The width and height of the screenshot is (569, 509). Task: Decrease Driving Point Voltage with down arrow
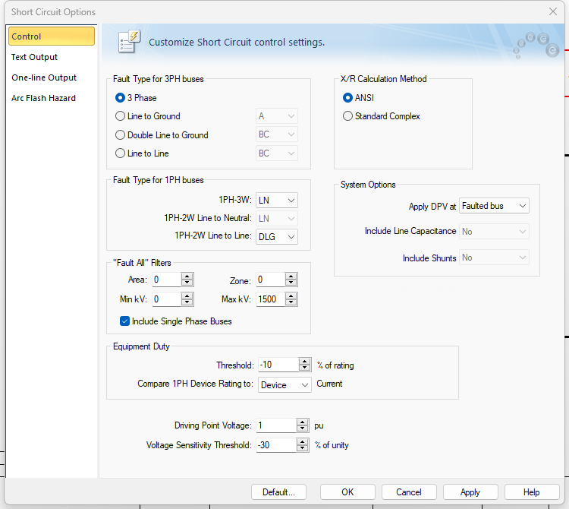(303, 428)
